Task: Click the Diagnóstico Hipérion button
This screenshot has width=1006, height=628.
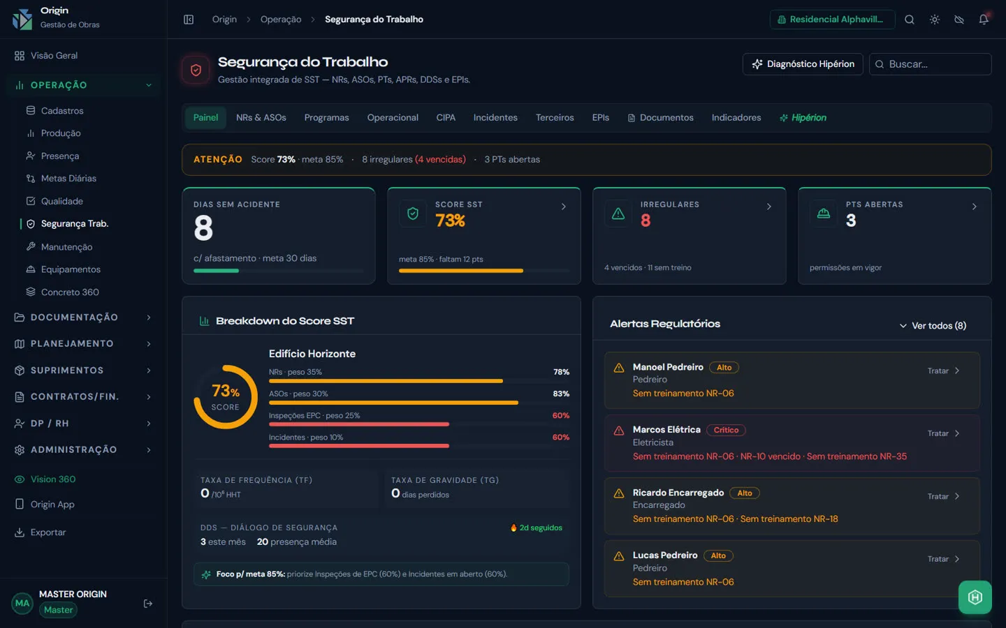Action: (803, 64)
